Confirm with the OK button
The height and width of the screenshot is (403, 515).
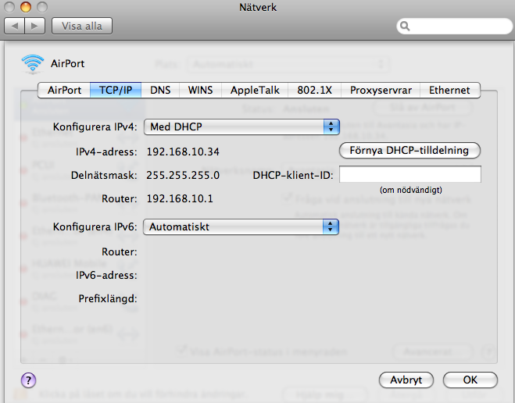point(470,380)
